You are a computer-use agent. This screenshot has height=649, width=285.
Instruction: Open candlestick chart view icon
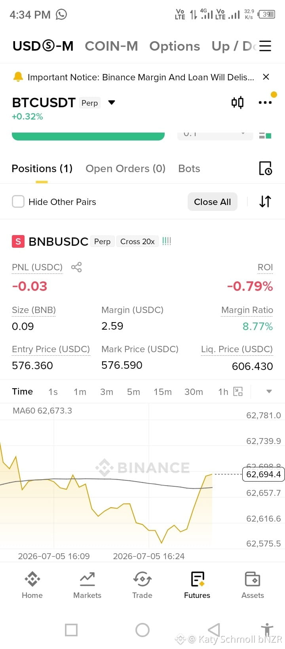[237, 102]
